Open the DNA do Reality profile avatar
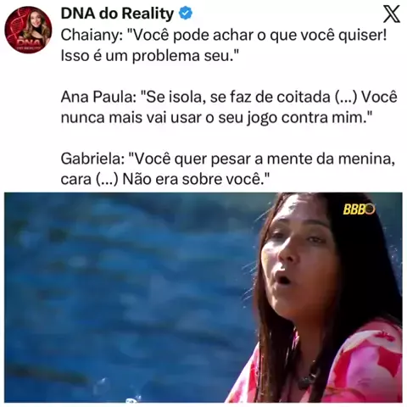 (x=28, y=29)
